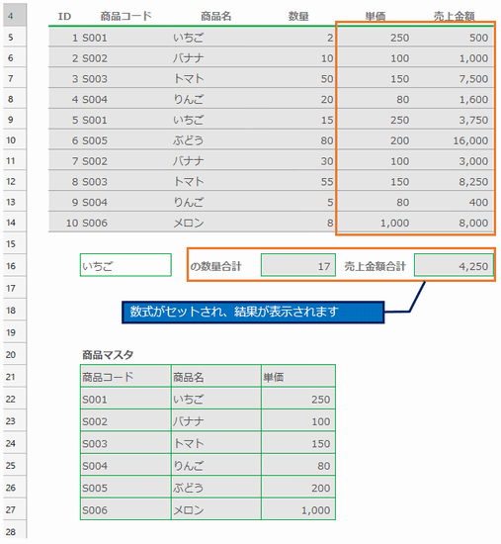Select ぶどう in the 商品マスタ table
The width and height of the screenshot is (501, 544).
[x=216, y=487]
